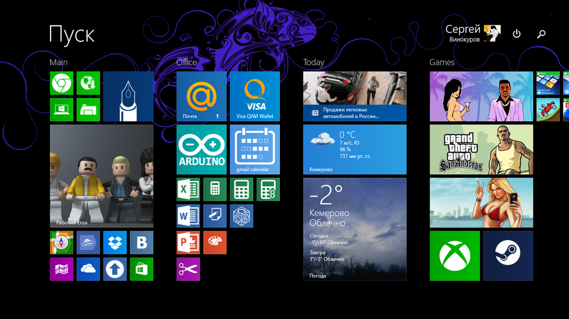Launch the Arduino tile

point(201,149)
